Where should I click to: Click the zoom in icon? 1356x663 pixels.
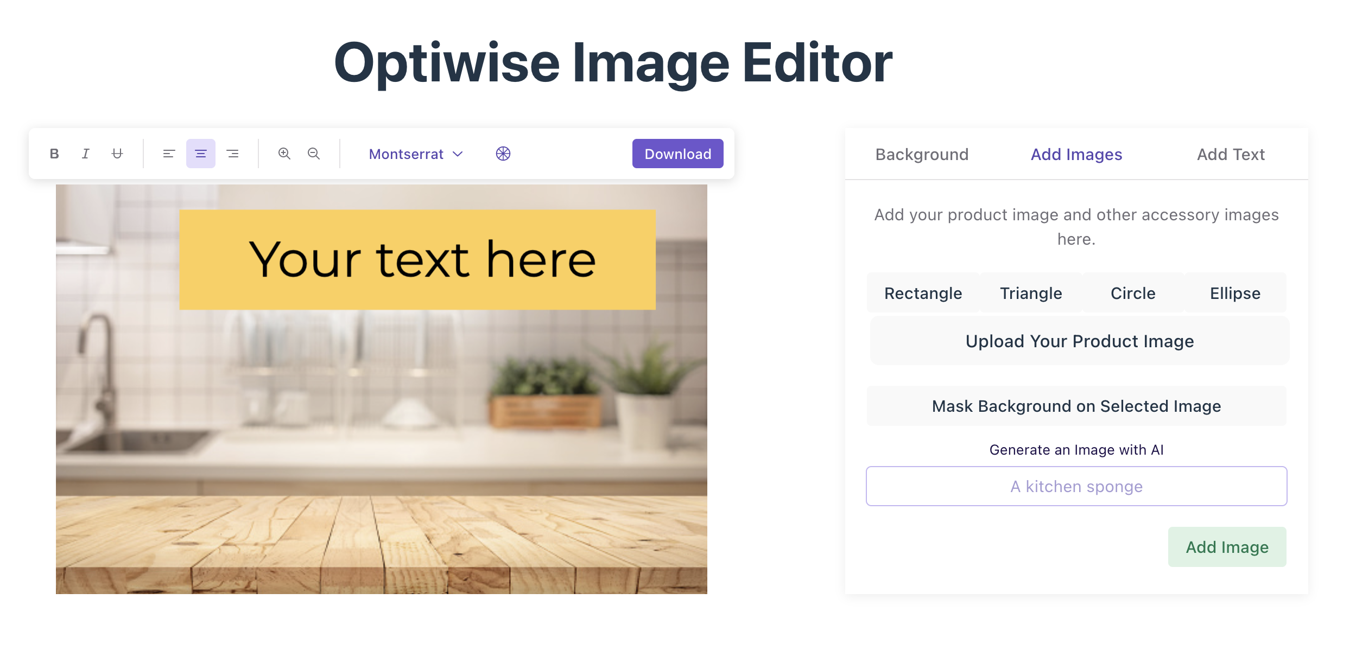[x=284, y=154]
